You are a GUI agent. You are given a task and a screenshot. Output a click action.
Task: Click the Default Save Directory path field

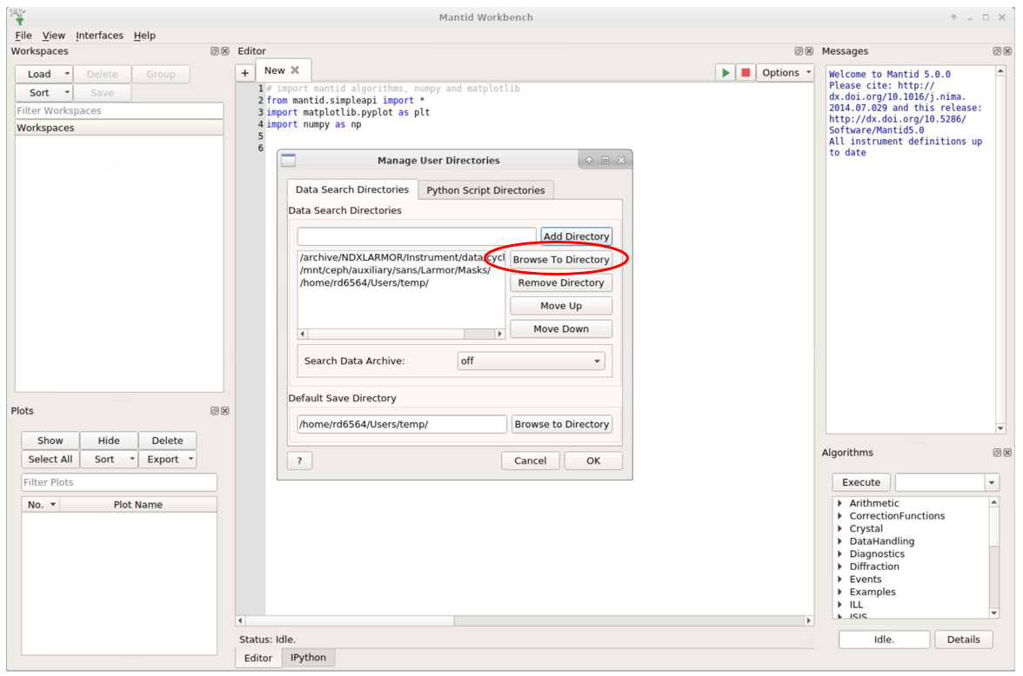click(x=402, y=424)
